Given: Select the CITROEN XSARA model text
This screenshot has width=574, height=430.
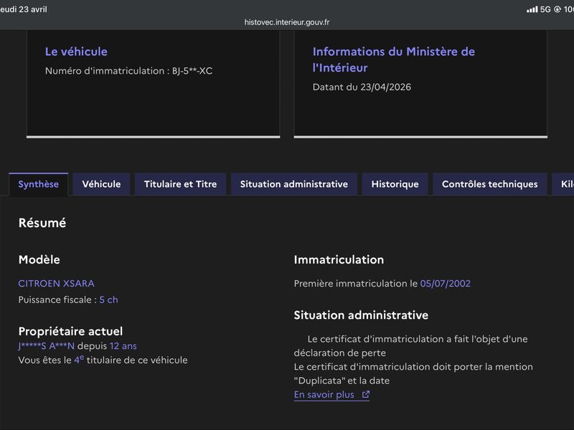Looking at the screenshot, I should (57, 283).
